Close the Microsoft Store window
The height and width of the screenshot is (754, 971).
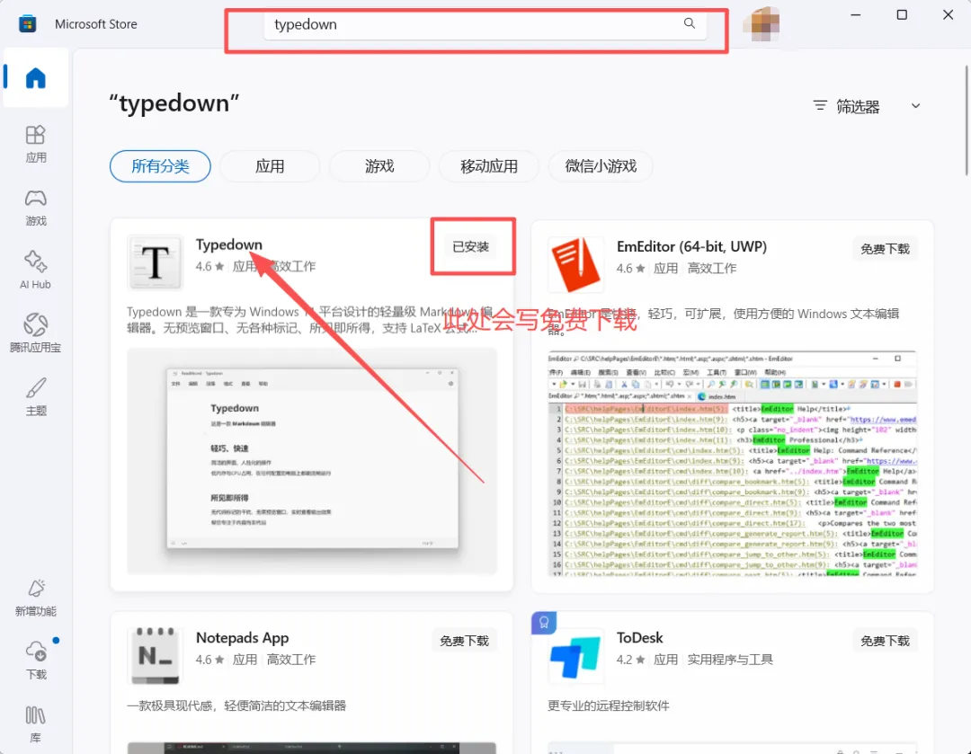(x=949, y=15)
